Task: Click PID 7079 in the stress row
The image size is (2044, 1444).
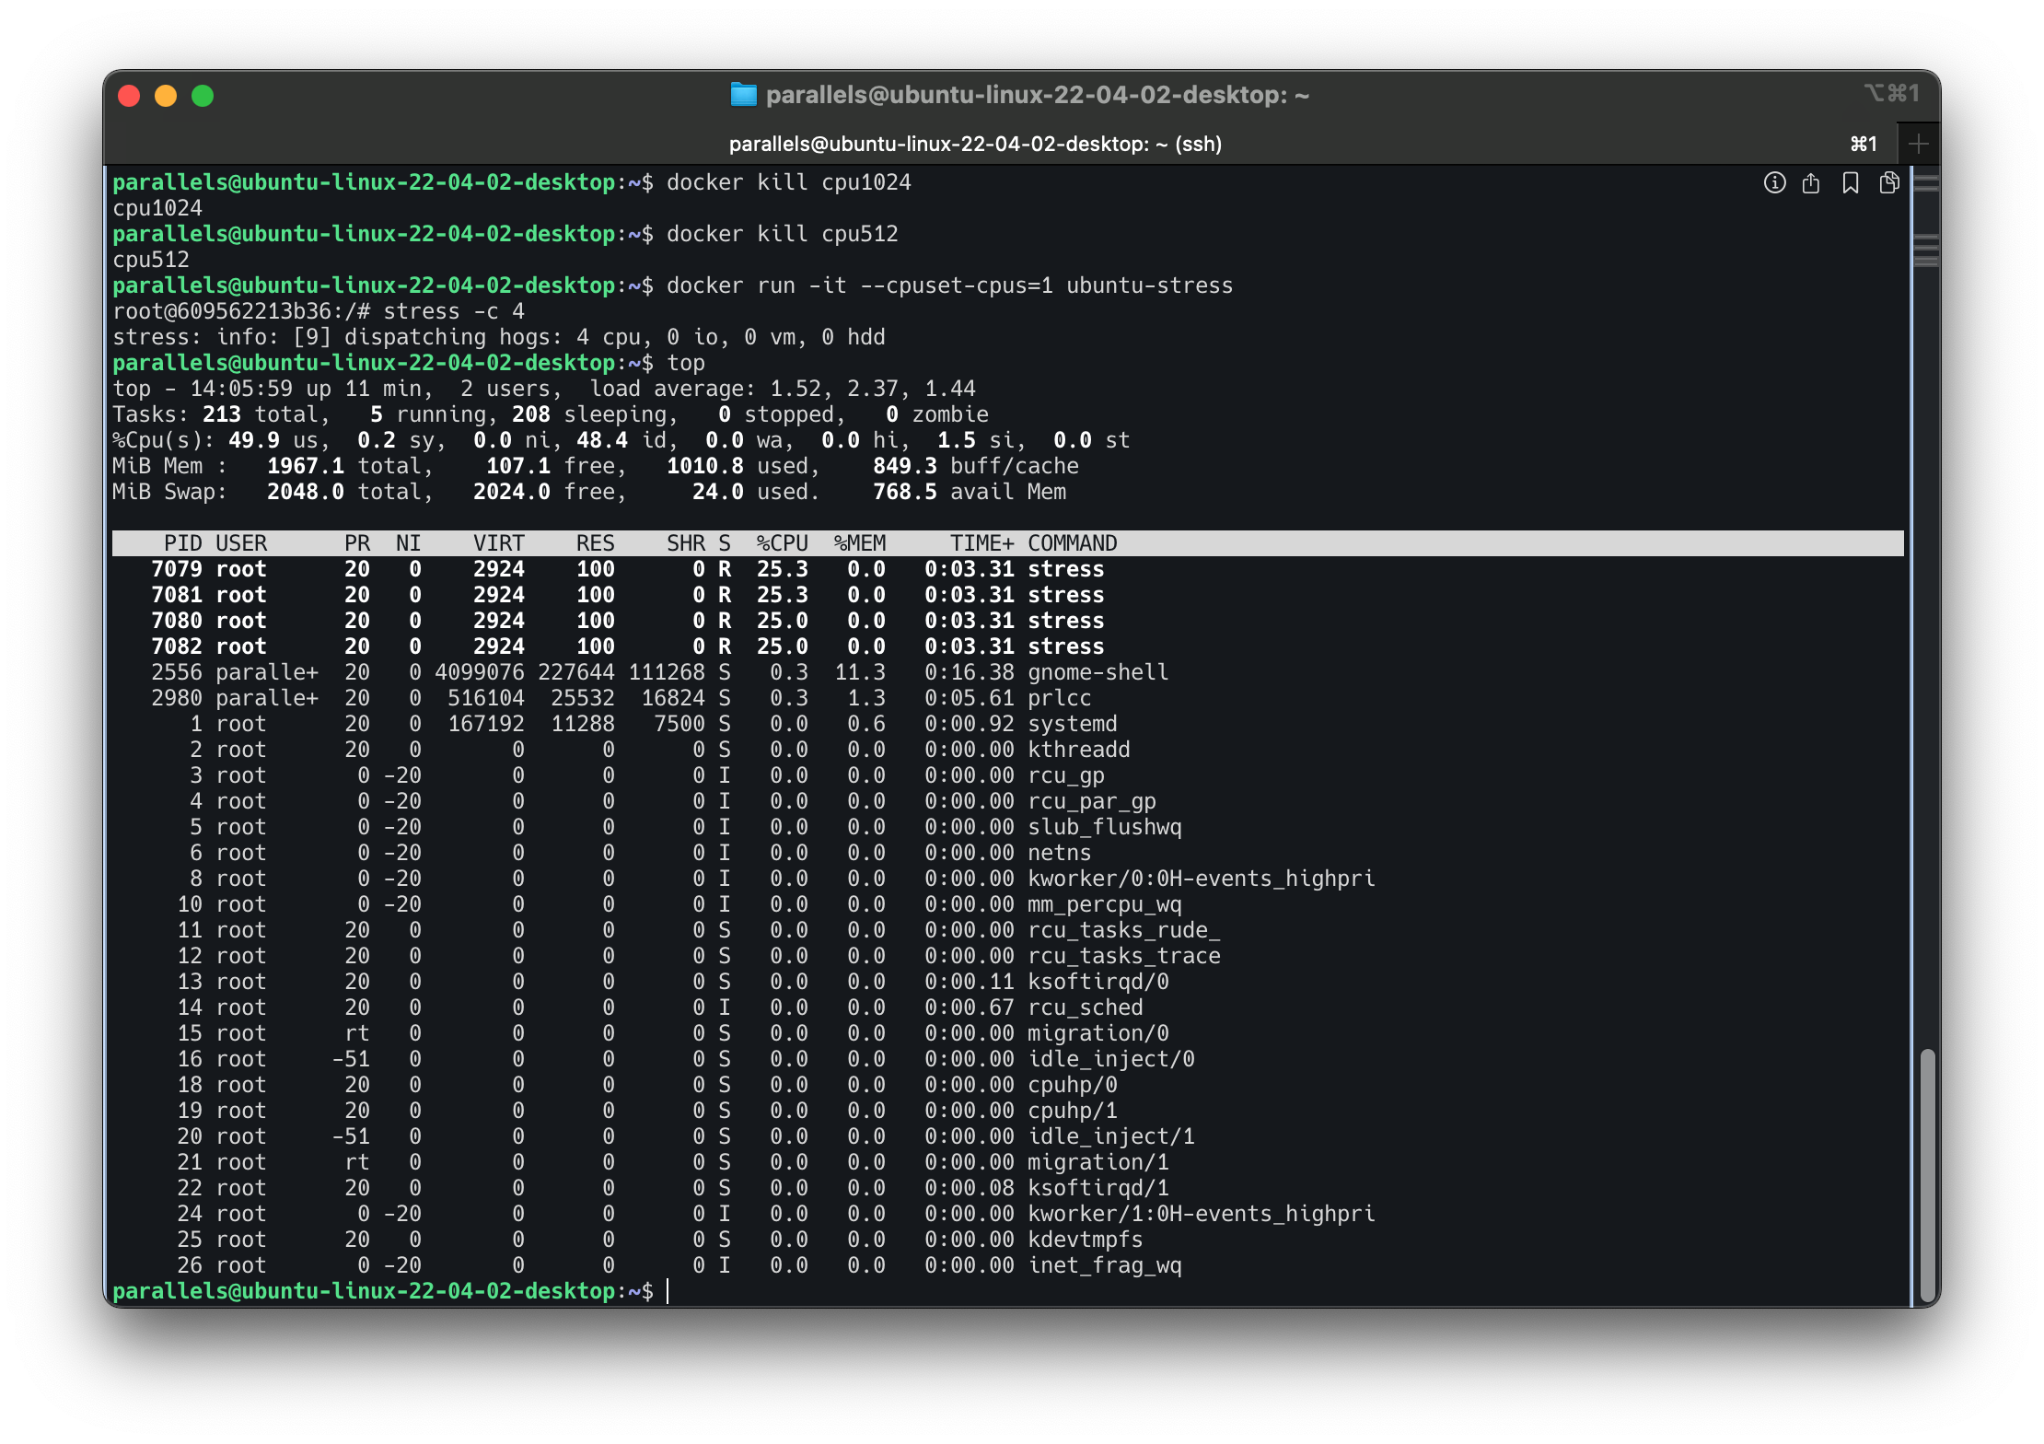Action: pos(177,569)
